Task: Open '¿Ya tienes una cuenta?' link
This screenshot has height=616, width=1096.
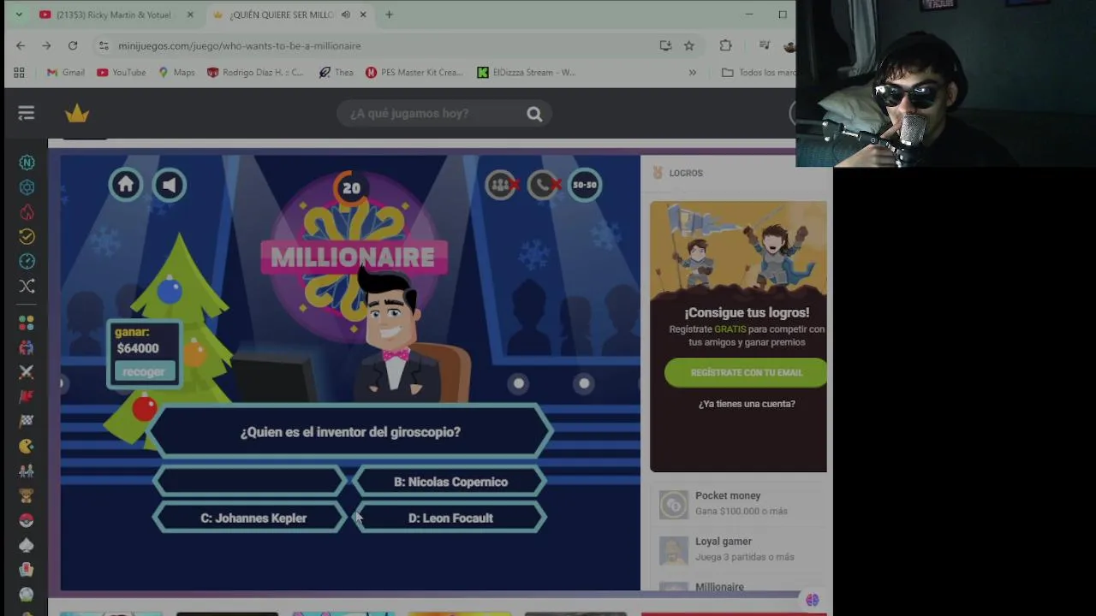Action: click(747, 404)
